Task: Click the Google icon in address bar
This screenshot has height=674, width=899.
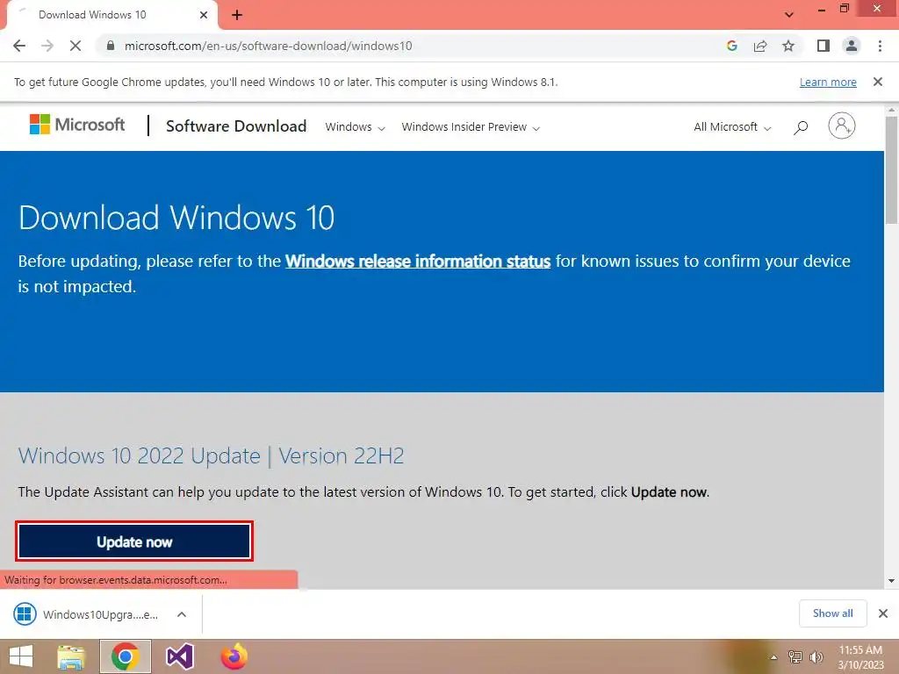Action: (731, 46)
